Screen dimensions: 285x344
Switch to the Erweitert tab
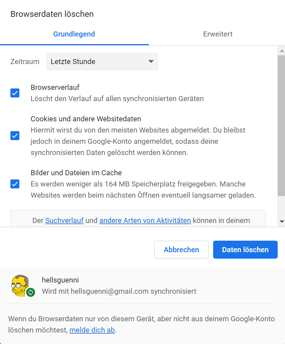(218, 34)
